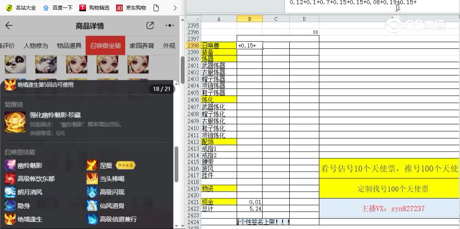Image resolution: width=460 pixels, height=229 pixels.
Task: Select the grey wolf summon thumbnail
Action: coord(46,64)
